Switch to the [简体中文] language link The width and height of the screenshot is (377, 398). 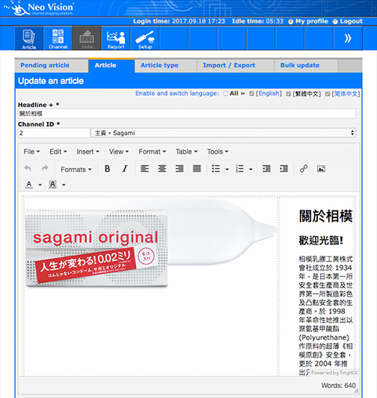click(x=346, y=94)
